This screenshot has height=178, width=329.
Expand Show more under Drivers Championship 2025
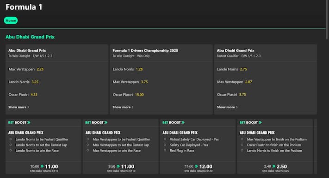point(123,107)
